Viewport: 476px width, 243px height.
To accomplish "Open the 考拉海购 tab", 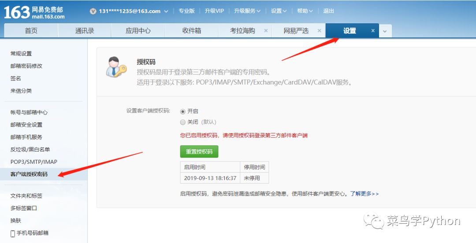I will click(x=242, y=31).
